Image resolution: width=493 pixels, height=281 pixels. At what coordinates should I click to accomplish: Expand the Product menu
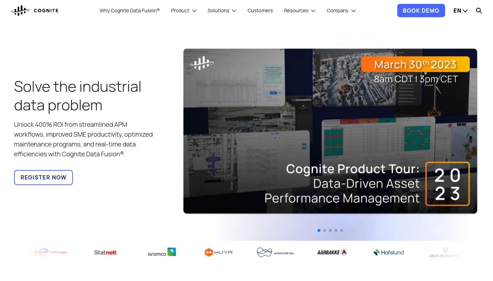point(183,11)
